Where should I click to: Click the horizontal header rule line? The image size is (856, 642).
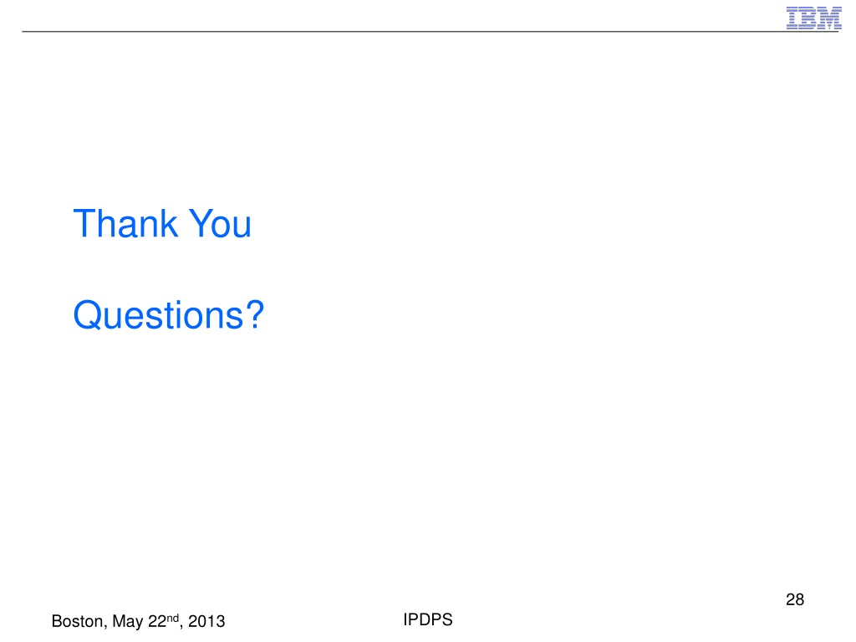[x=431, y=32]
